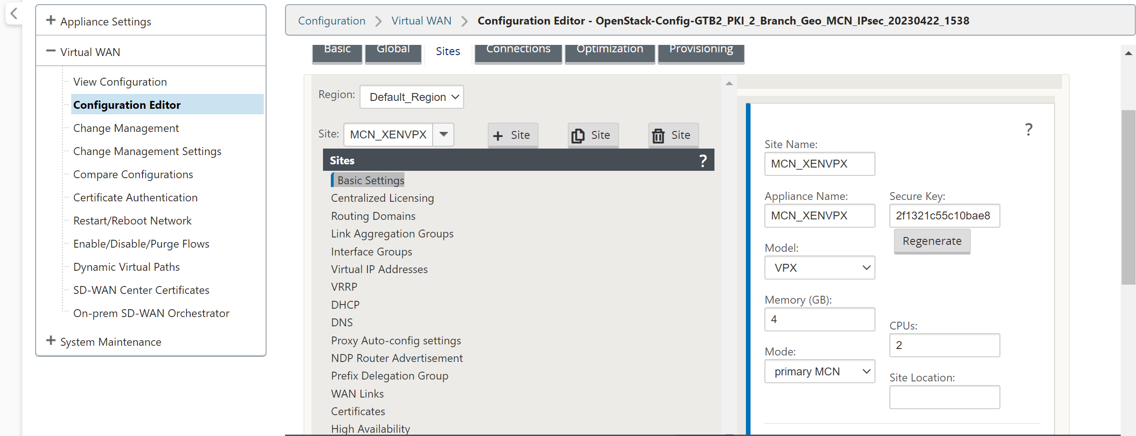Open Change Management in sidebar
This screenshot has height=436, width=1136.
[x=126, y=128]
